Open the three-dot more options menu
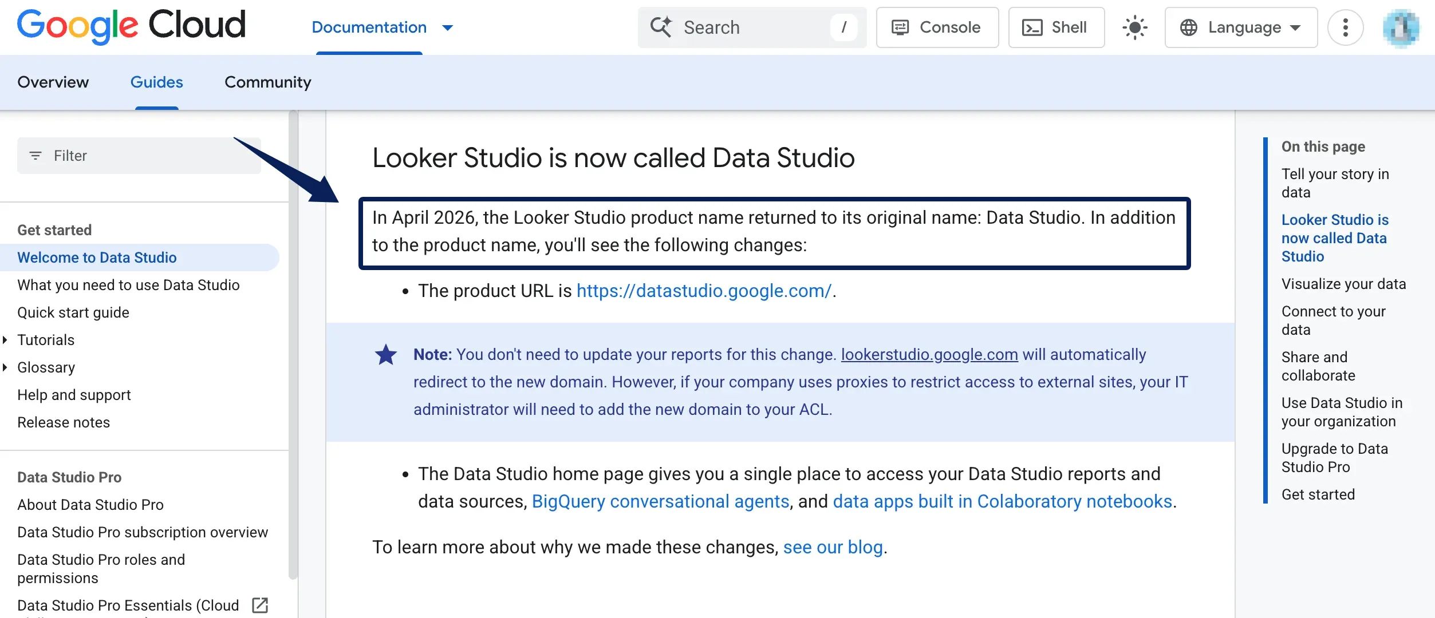1435x618 pixels. pyautogui.click(x=1345, y=27)
